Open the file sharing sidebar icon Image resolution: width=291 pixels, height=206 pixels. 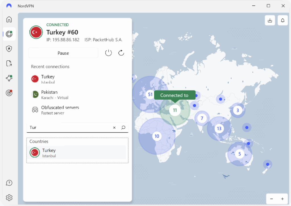tap(9, 63)
